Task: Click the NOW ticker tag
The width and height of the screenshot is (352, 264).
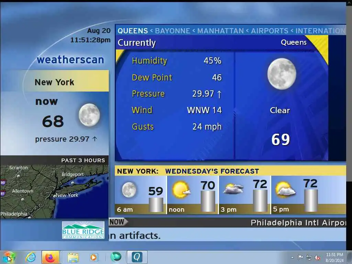Action: (118, 222)
